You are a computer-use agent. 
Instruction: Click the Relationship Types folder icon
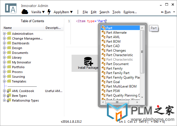(9, 100)
